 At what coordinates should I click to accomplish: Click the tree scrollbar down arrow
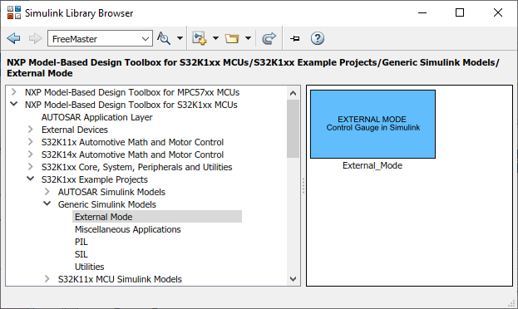click(293, 279)
